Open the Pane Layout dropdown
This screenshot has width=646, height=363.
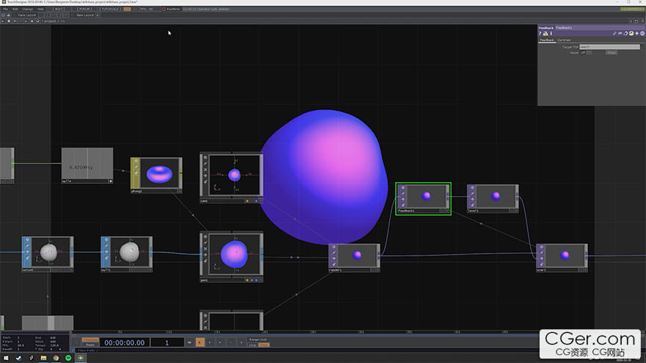(x=26, y=15)
